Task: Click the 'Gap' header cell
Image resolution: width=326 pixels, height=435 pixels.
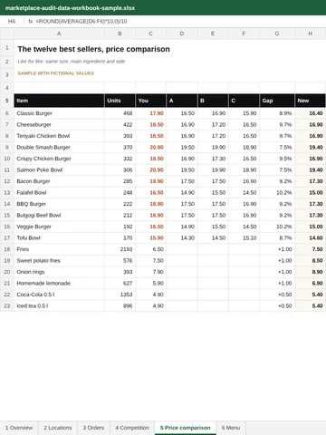Action: tap(277, 101)
